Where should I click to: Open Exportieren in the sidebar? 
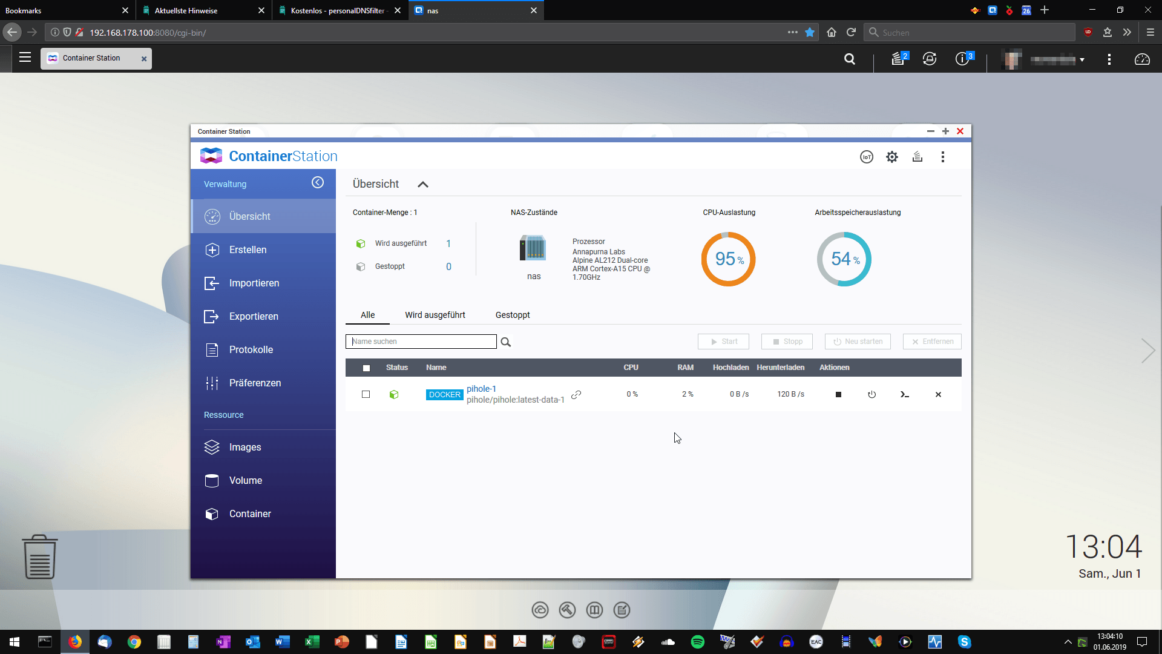tap(263, 316)
